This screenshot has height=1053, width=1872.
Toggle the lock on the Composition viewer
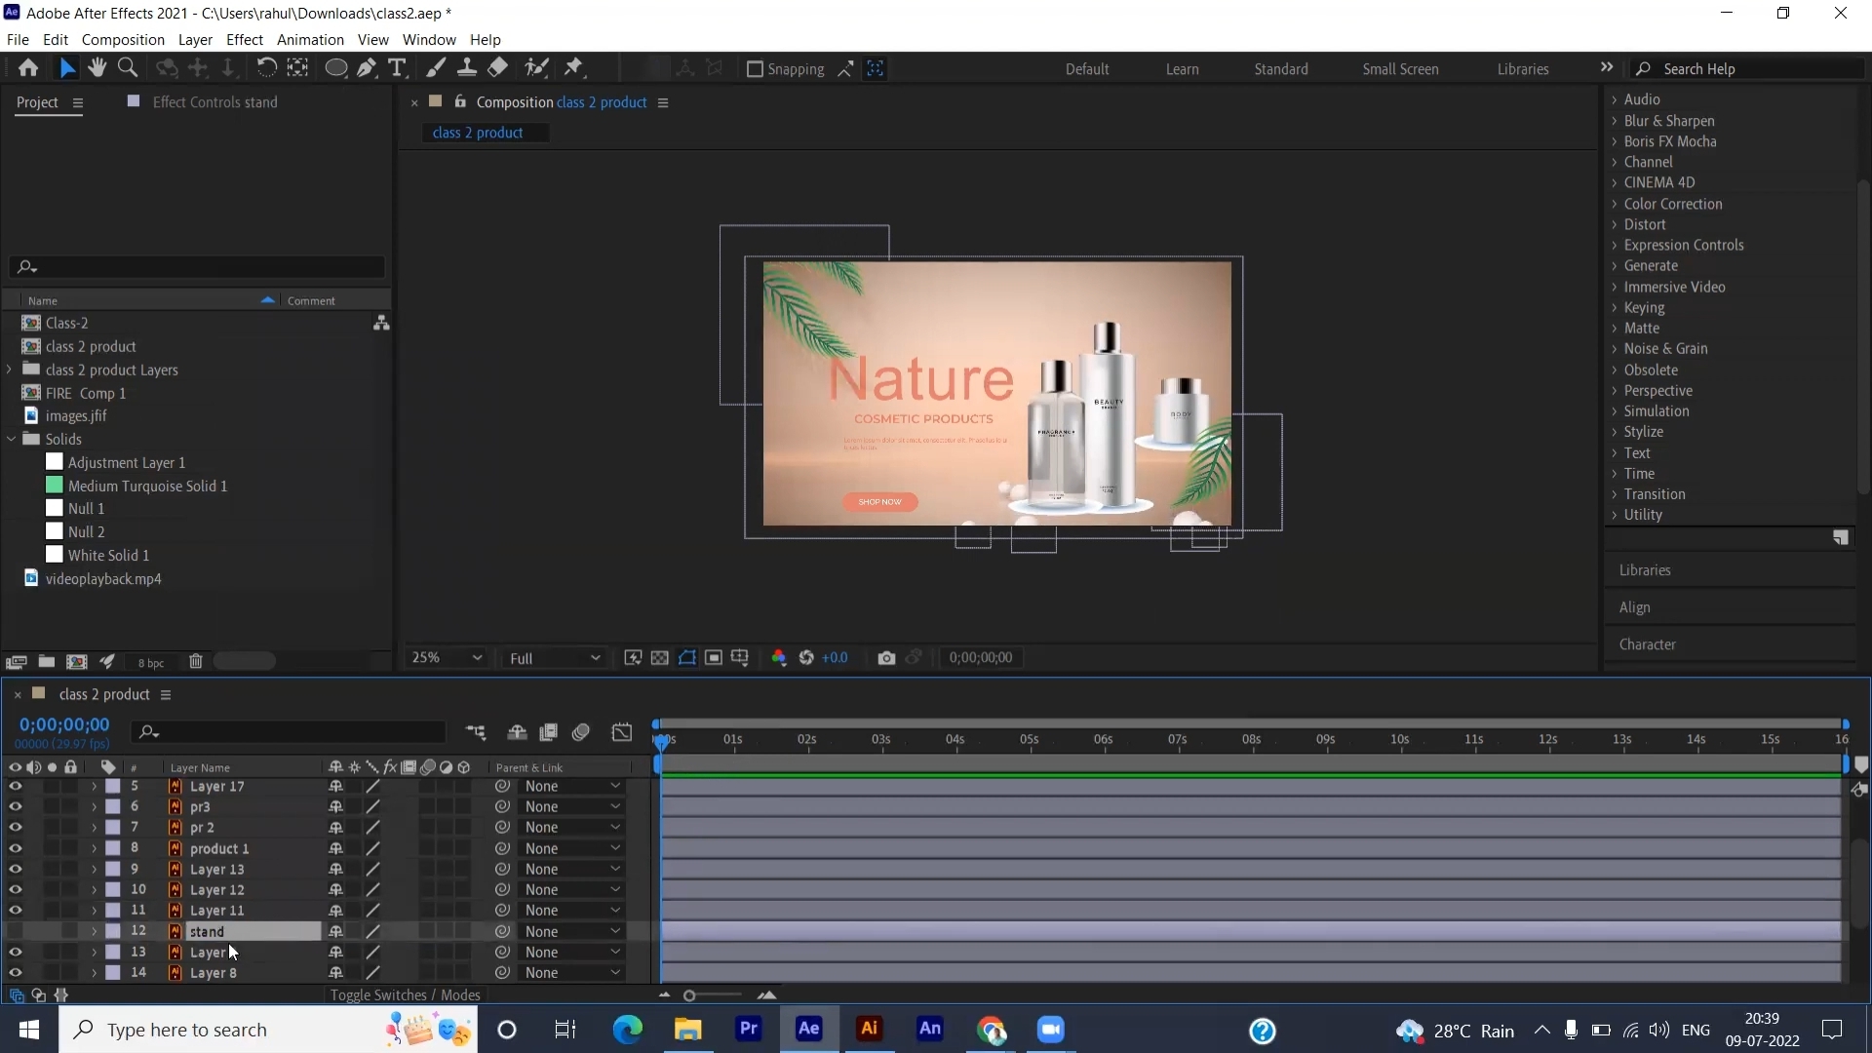point(460,101)
